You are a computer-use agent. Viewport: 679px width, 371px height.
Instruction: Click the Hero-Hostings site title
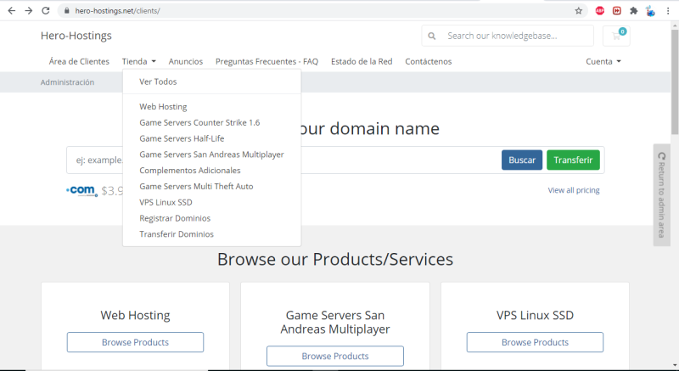[76, 36]
